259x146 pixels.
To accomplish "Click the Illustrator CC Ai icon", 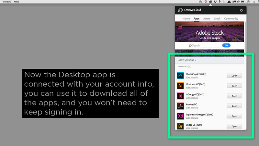I will pyautogui.click(x=180, y=86).
